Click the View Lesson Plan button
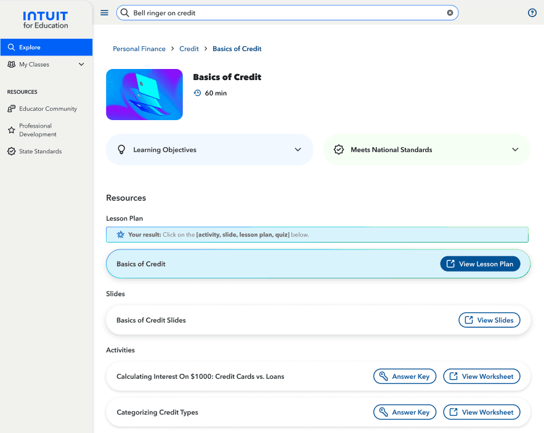Image resolution: width=544 pixels, height=433 pixels. [x=480, y=264]
